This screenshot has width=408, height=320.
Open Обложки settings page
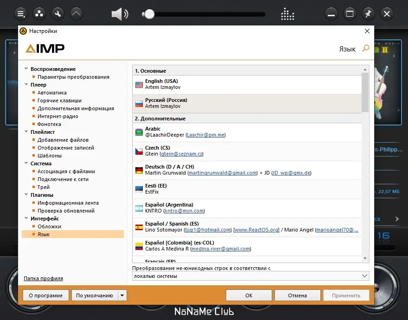(50, 226)
